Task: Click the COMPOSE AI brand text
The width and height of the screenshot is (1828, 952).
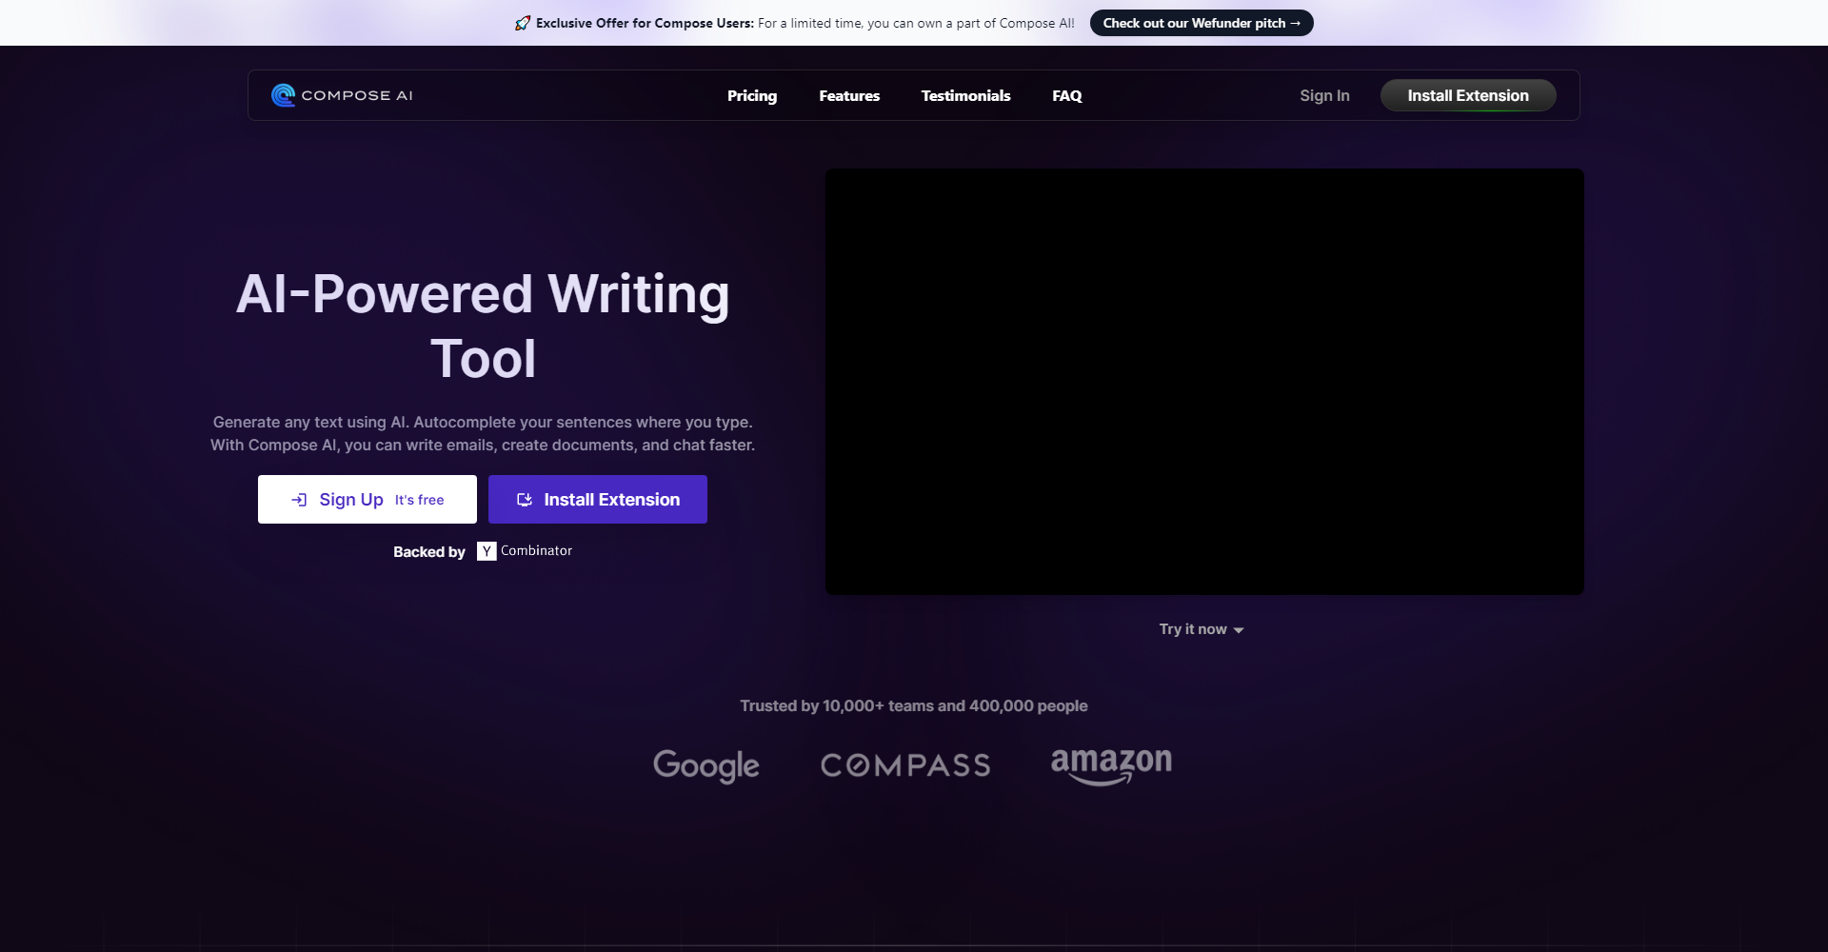Action: point(357,95)
